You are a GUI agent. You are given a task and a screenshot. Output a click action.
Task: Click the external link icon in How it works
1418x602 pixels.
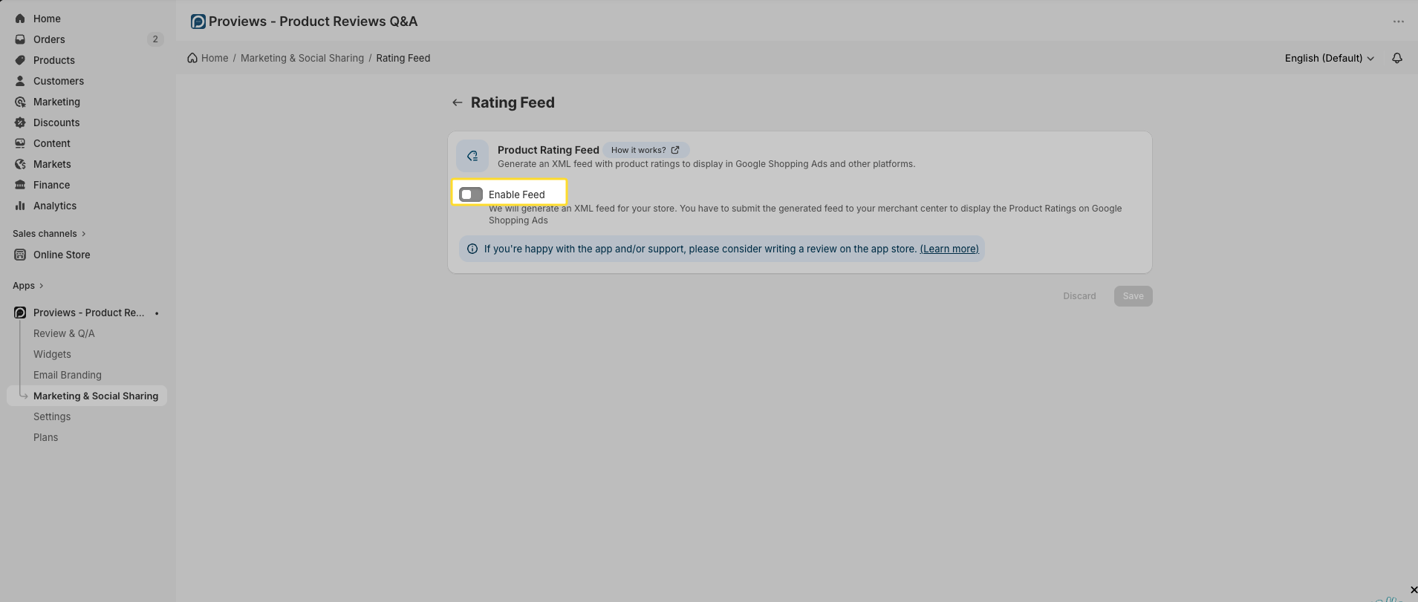675,150
